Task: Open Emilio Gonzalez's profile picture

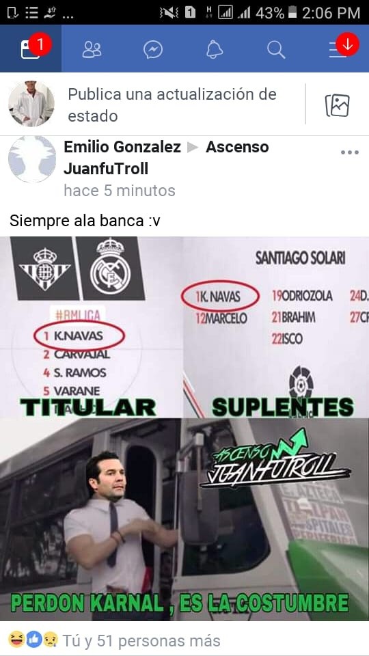Action: (32, 159)
